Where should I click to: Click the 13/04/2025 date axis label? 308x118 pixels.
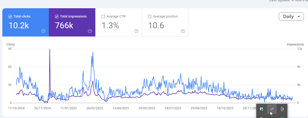[x=121, y=108]
